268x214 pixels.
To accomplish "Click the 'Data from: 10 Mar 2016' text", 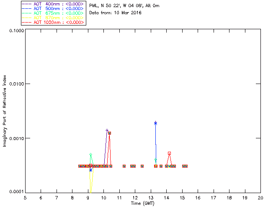I will pyautogui.click(x=116, y=13).
